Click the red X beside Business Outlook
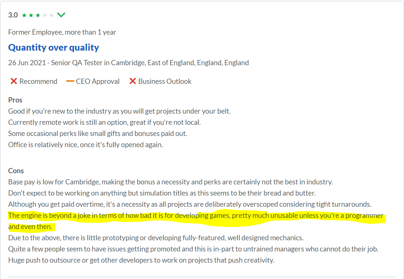This screenshot has width=404, height=279. point(133,81)
